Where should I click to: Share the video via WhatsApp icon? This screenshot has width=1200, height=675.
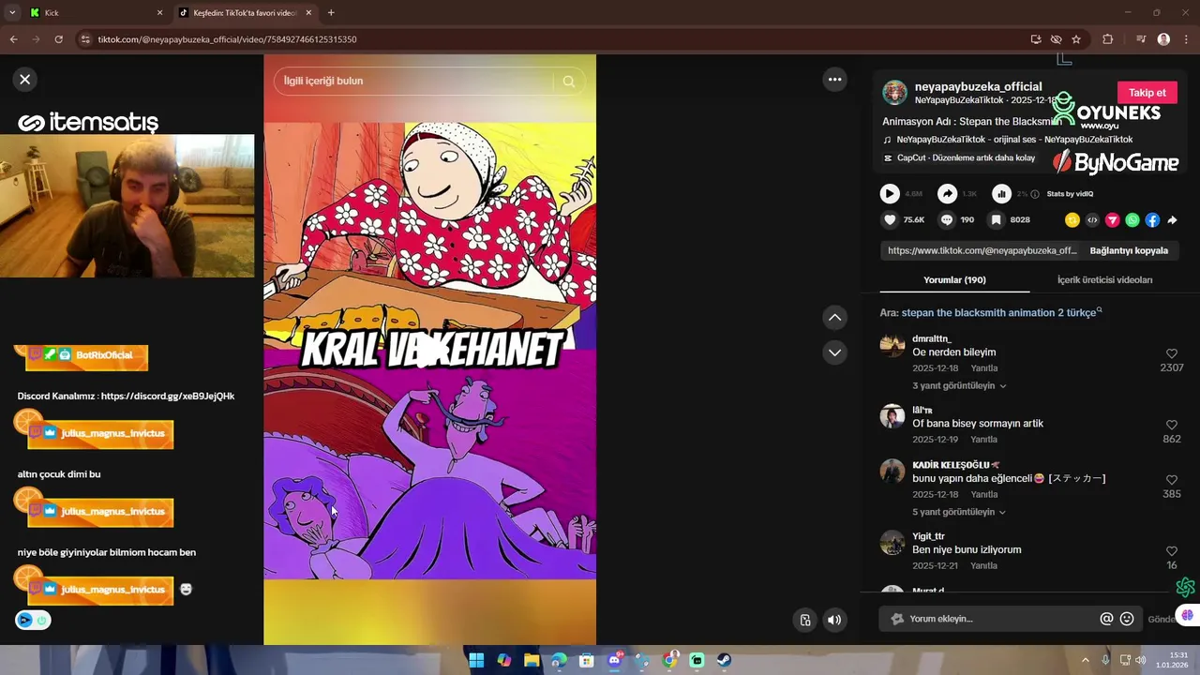point(1132,220)
